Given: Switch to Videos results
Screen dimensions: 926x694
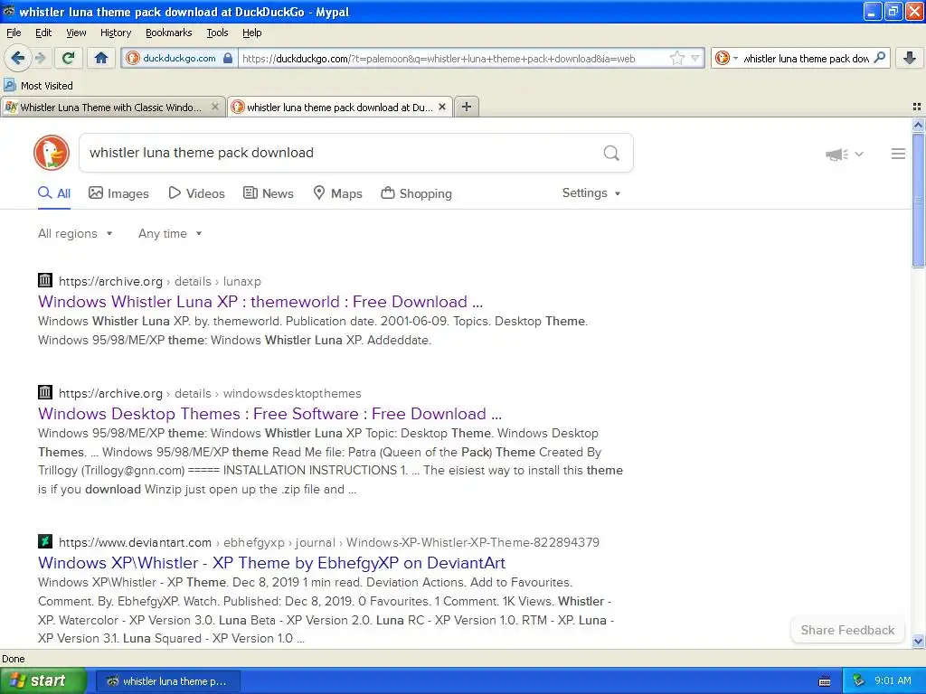Looking at the screenshot, I should tap(196, 193).
